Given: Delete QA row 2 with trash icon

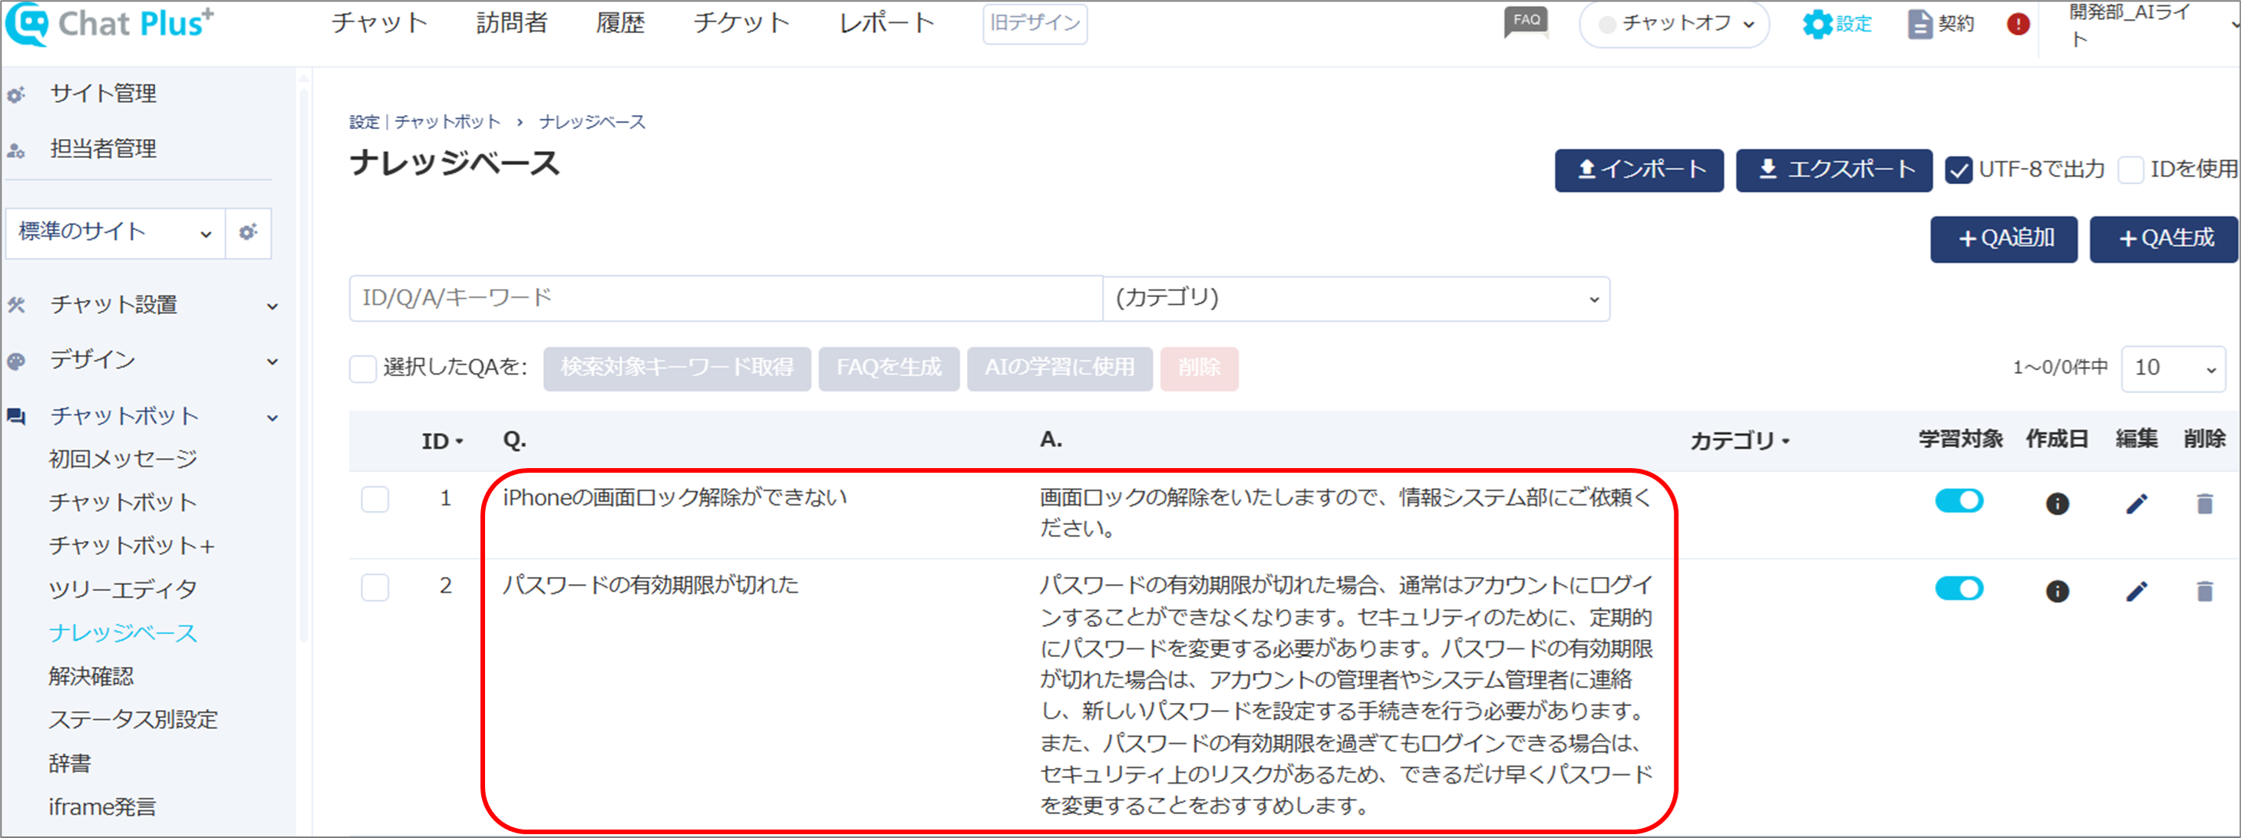Looking at the screenshot, I should [2204, 591].
